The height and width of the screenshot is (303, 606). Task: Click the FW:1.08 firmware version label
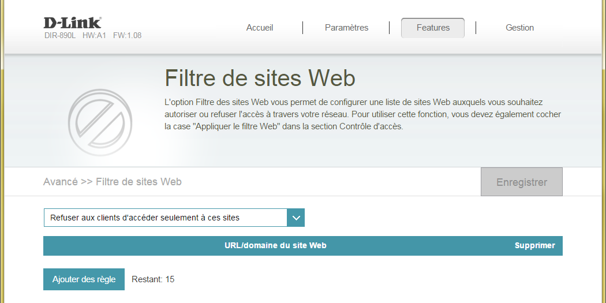coord(127,36)
